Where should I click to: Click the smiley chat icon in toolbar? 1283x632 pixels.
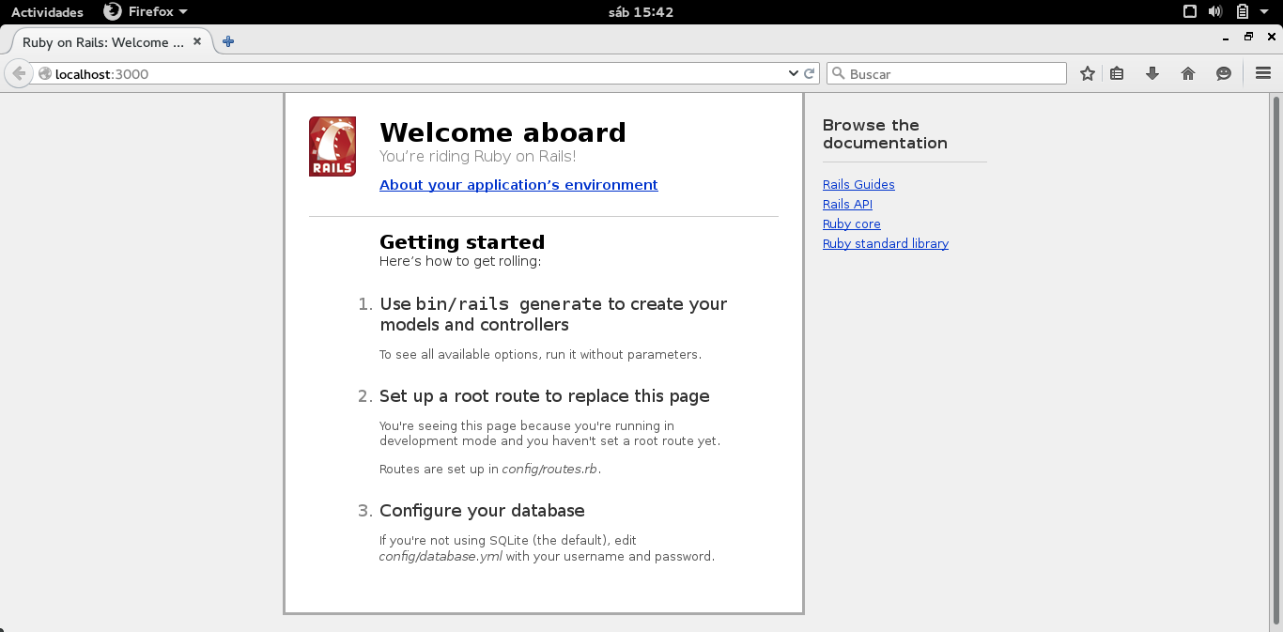pos(1224,73)
